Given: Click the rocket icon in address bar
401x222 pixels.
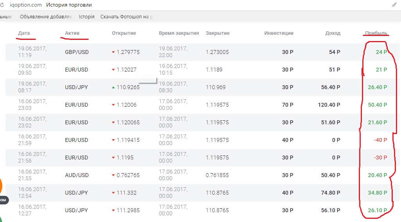Looking at the screenshot, I should click(394, 5).
